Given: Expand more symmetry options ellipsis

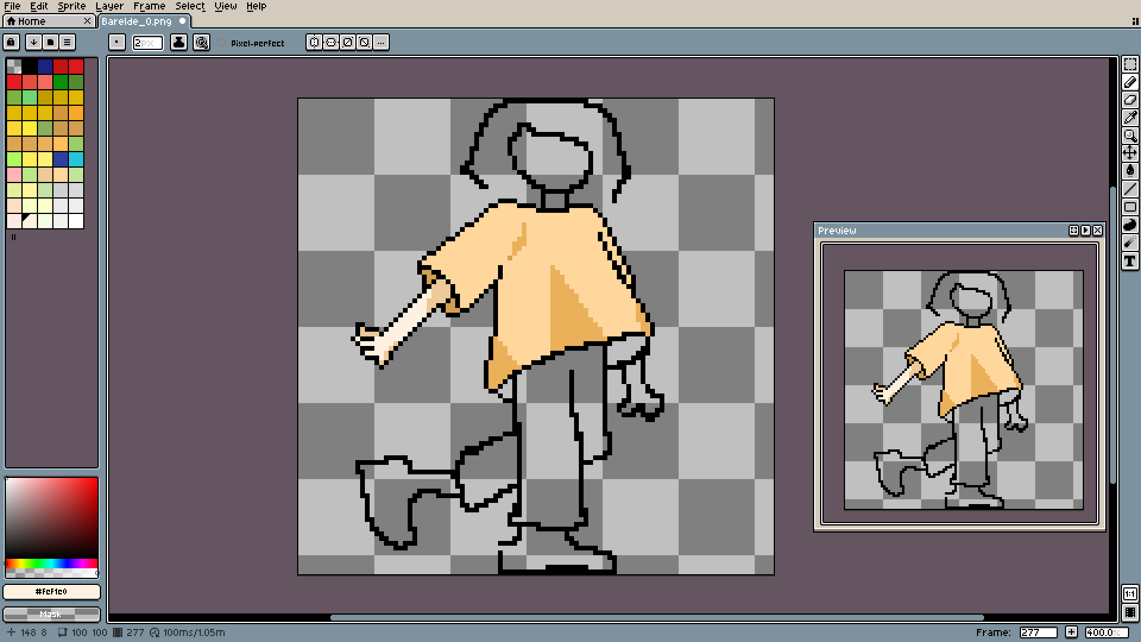Looking at the screenshot, I should (381, 42).
